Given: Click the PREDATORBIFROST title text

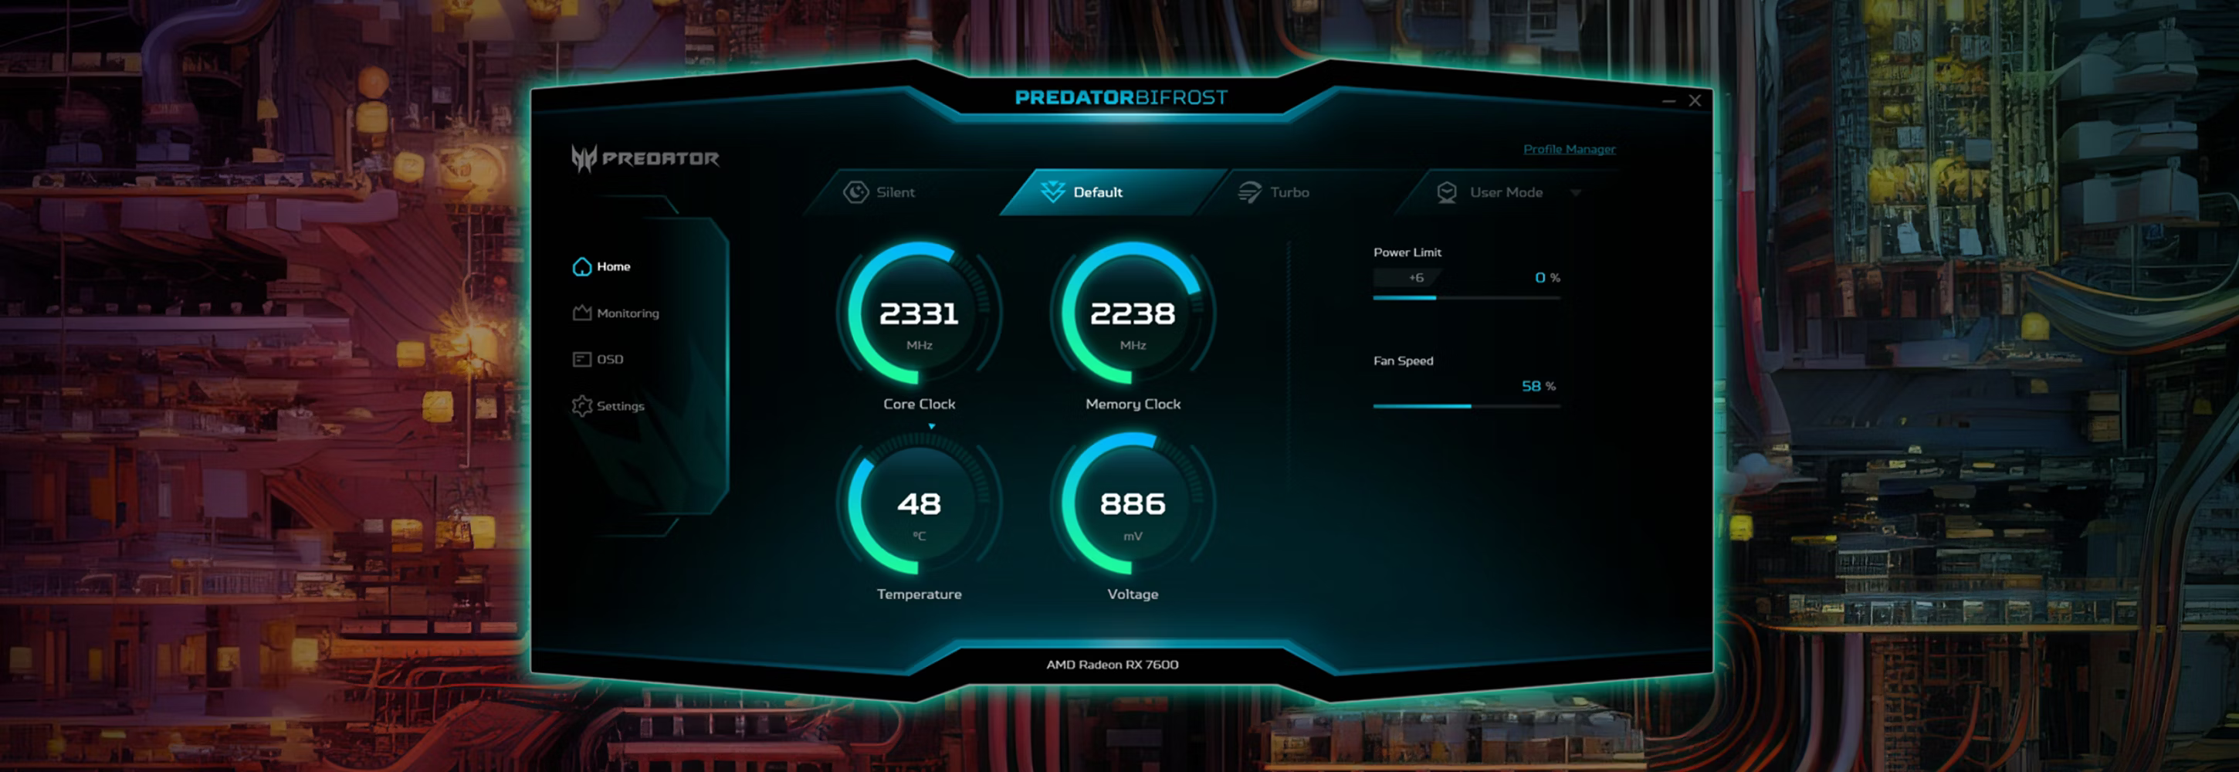Looking at the screenshot, I should (1121, 97).
